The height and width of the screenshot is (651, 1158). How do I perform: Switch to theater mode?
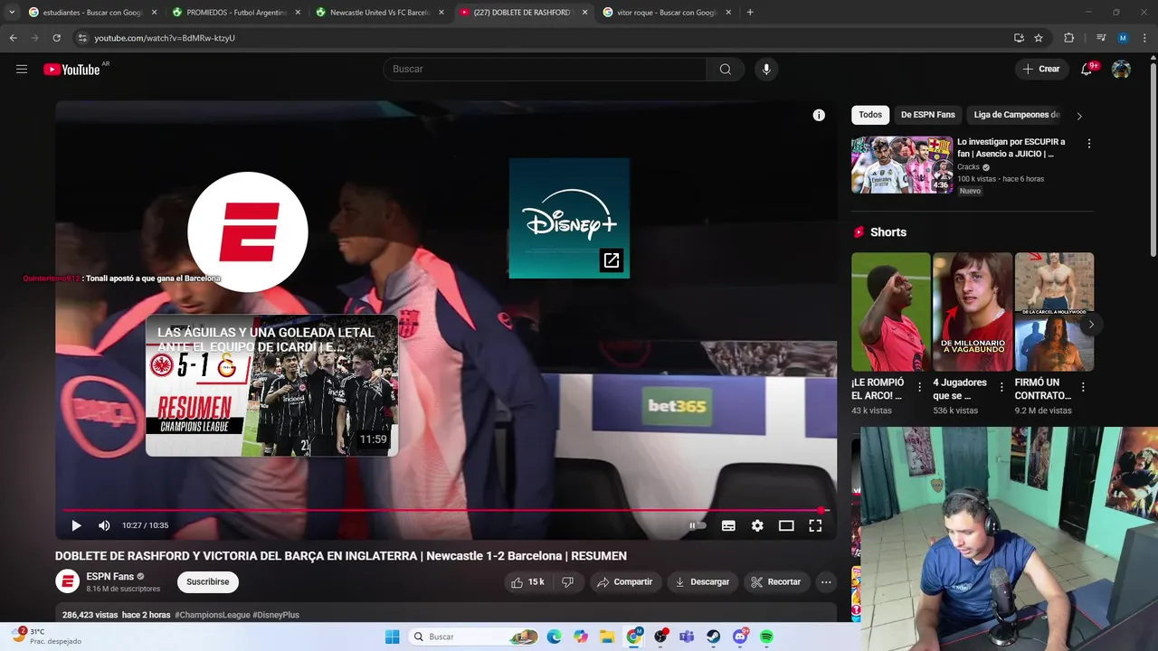pyautogui.click(x=786, y=525)
